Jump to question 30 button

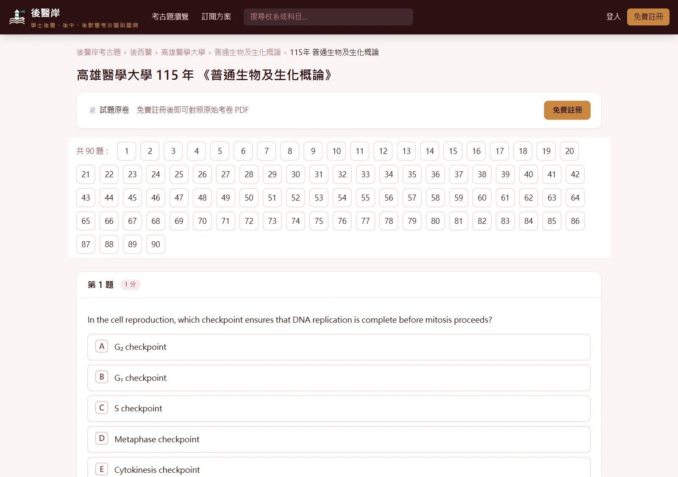click(296, 174)
